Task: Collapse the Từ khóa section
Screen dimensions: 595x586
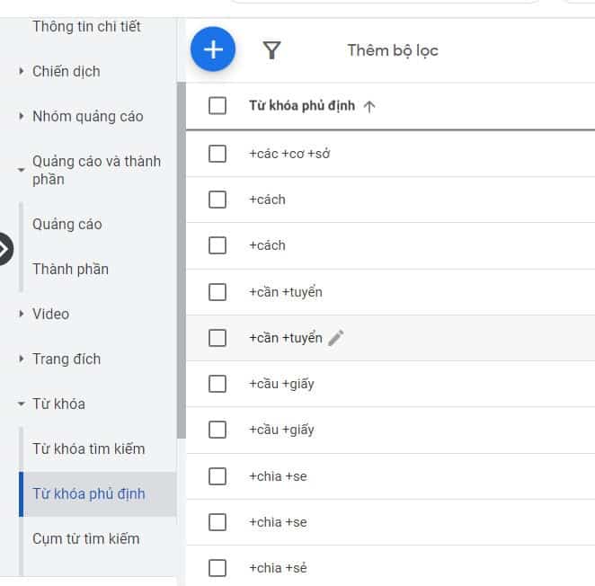Action: [x=22, y=404]
